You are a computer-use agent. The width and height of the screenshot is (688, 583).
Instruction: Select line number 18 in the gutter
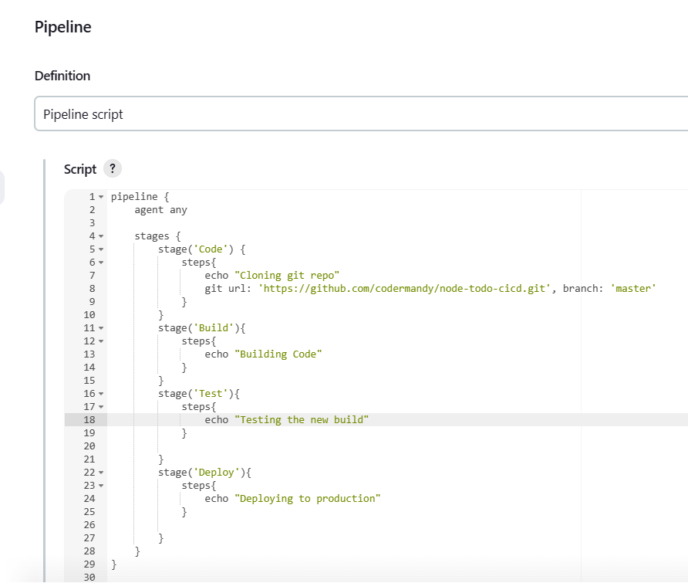coord(89,420)
